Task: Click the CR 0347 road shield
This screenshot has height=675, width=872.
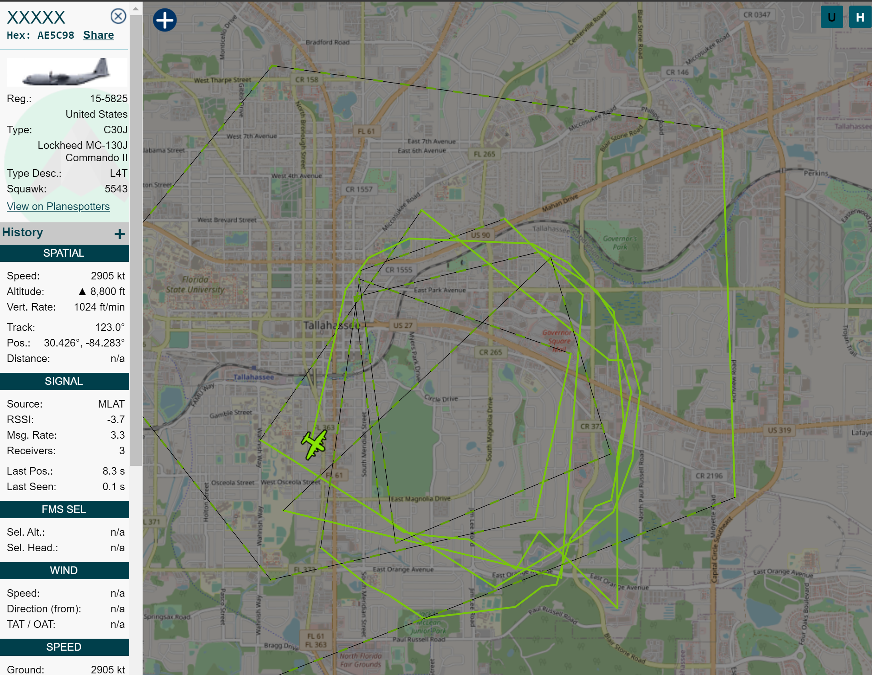Action: point(757,15)
